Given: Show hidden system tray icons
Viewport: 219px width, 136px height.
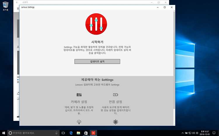Looking at the screenshot, I should pos(182,133).
